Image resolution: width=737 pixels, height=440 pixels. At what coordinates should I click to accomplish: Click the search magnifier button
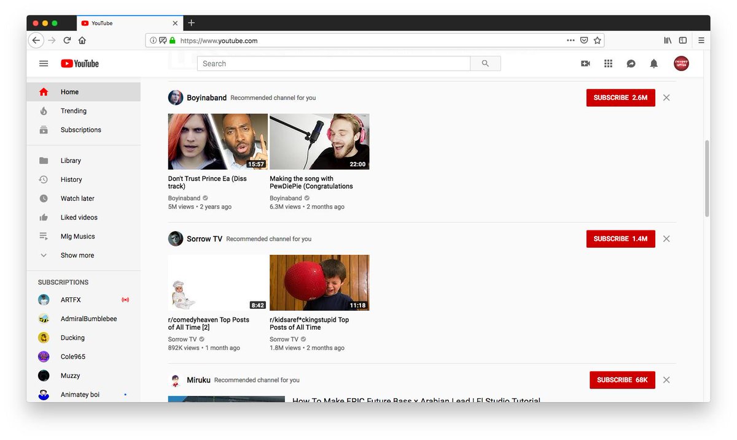coord(485,64)
